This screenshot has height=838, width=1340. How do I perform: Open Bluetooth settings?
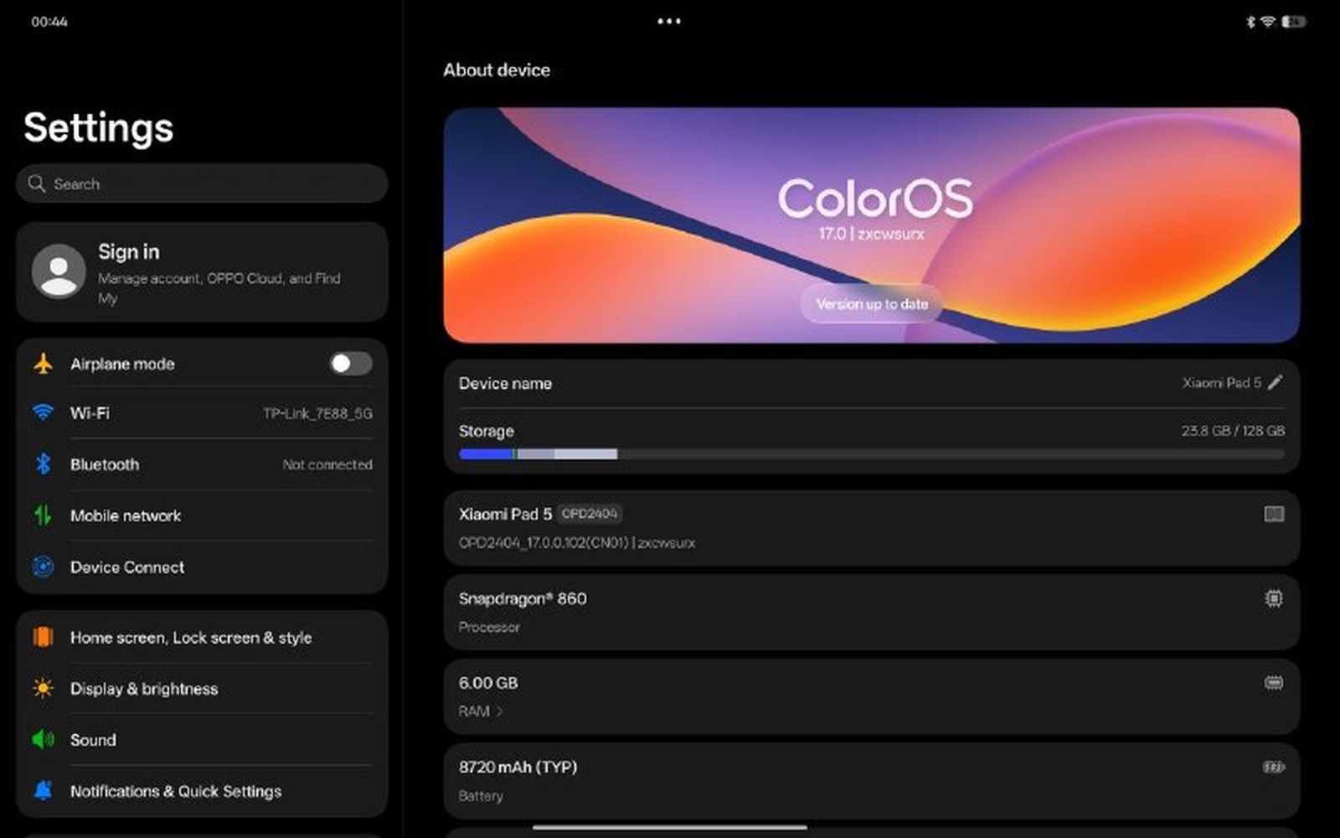tap(202, 464)
